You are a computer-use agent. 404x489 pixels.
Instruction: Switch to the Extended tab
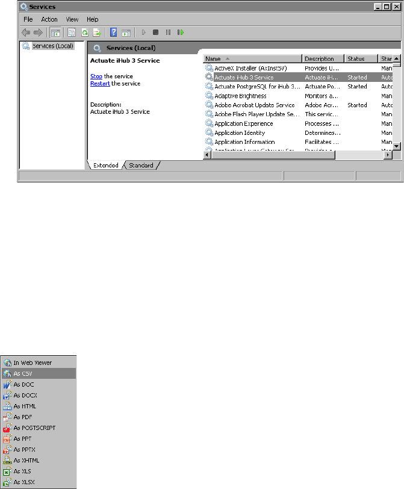click(x=106, y=165)
